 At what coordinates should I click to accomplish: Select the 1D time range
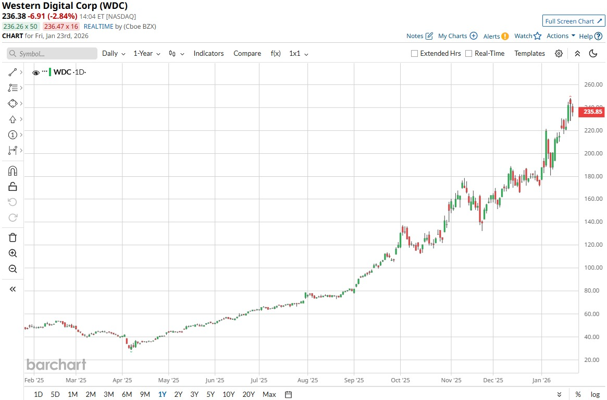(38, 395)
